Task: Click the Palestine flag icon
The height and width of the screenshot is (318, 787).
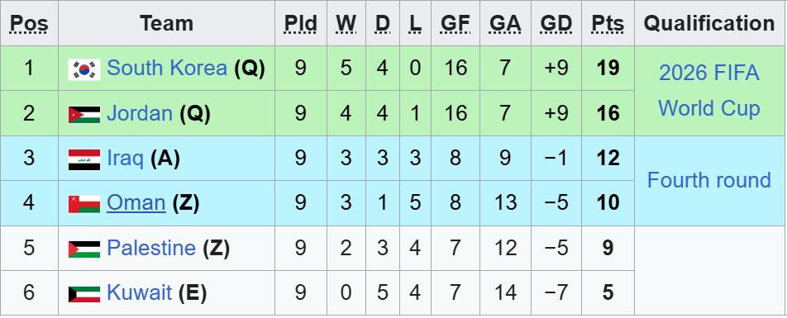Action: point(84,249)
